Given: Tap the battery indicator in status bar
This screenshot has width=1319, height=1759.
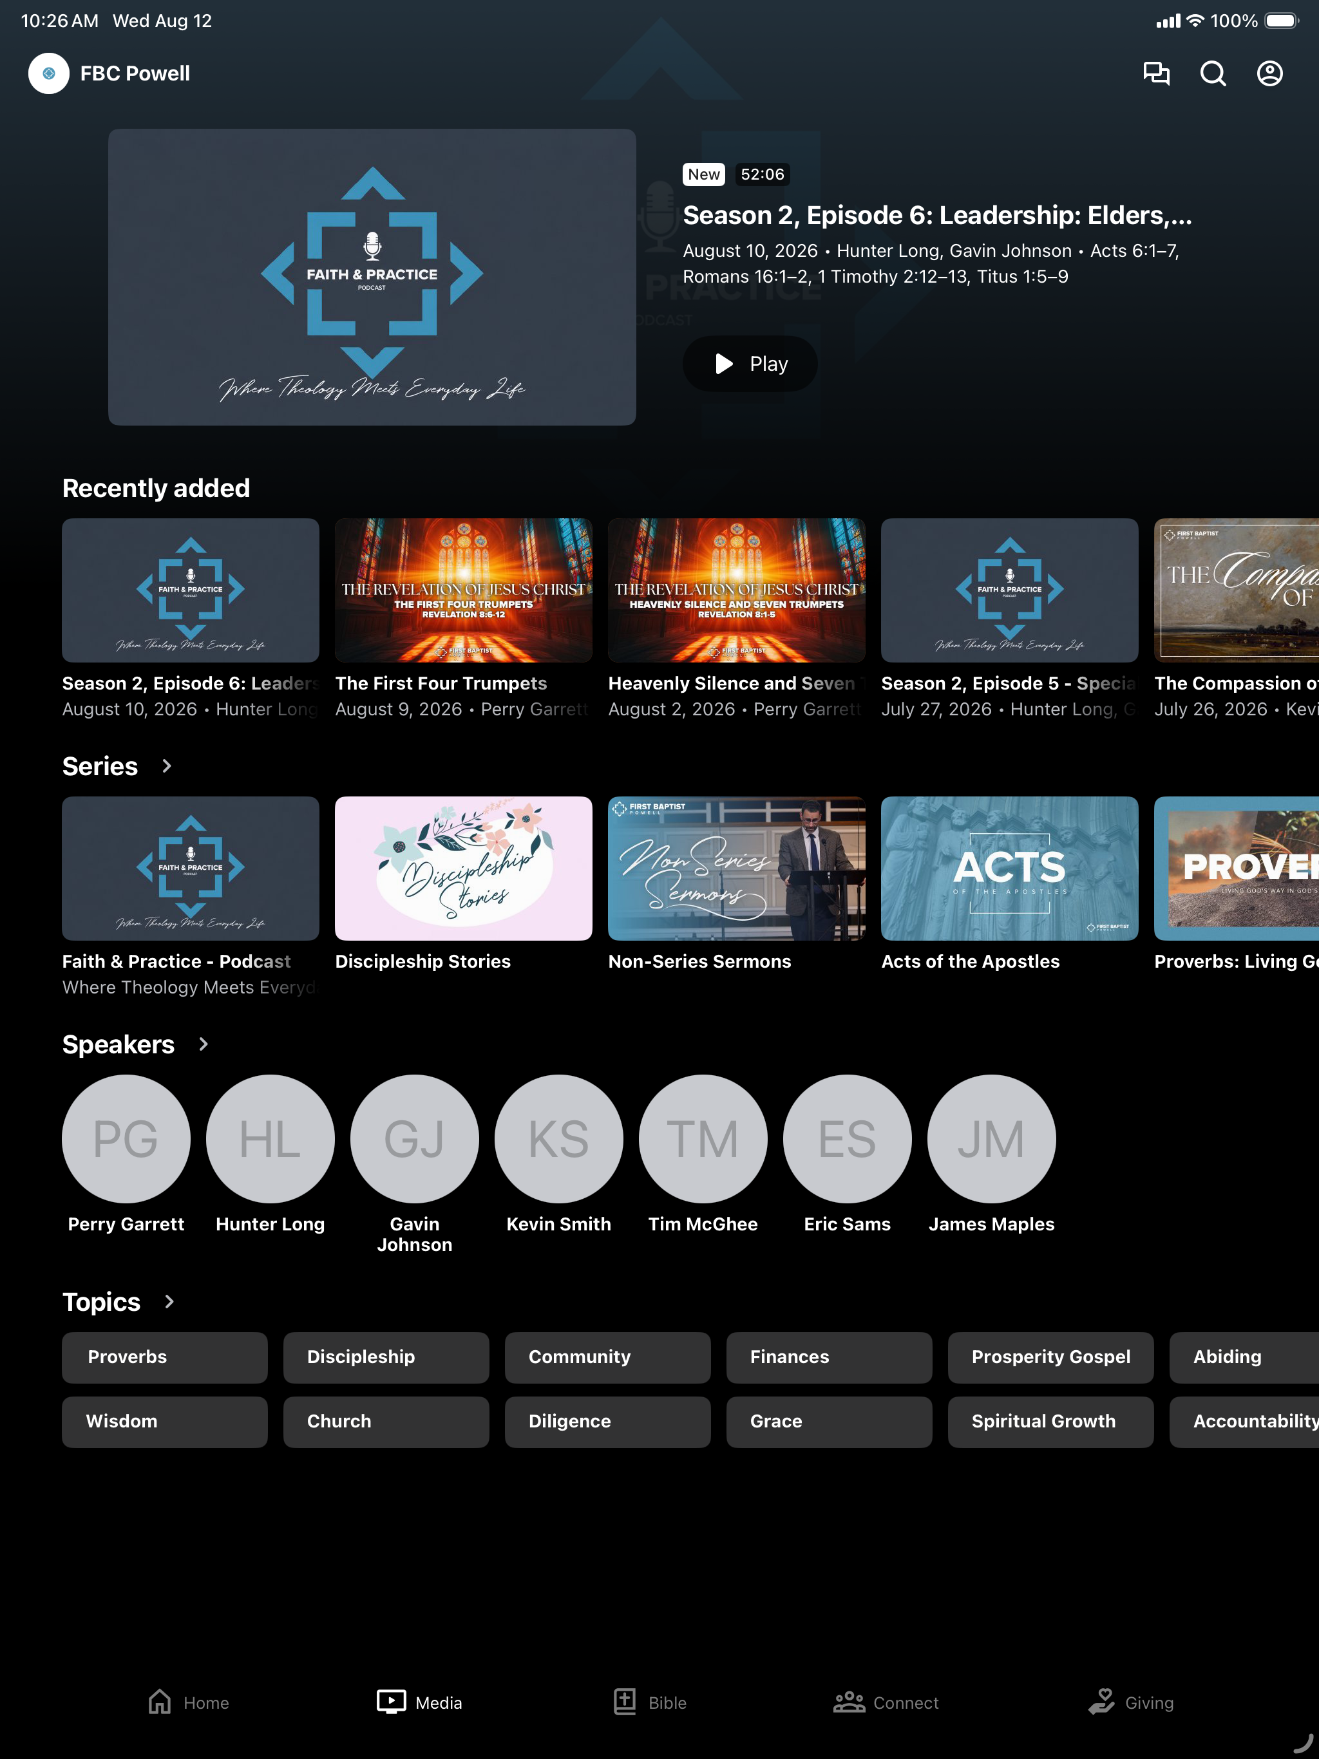Looking at the screenshot, I should coord(1281,21).
